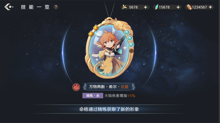This screenshot has height=123, width=220.
Task: Add more crystals using plus next to 15678
Action: (x=178, y=7)
